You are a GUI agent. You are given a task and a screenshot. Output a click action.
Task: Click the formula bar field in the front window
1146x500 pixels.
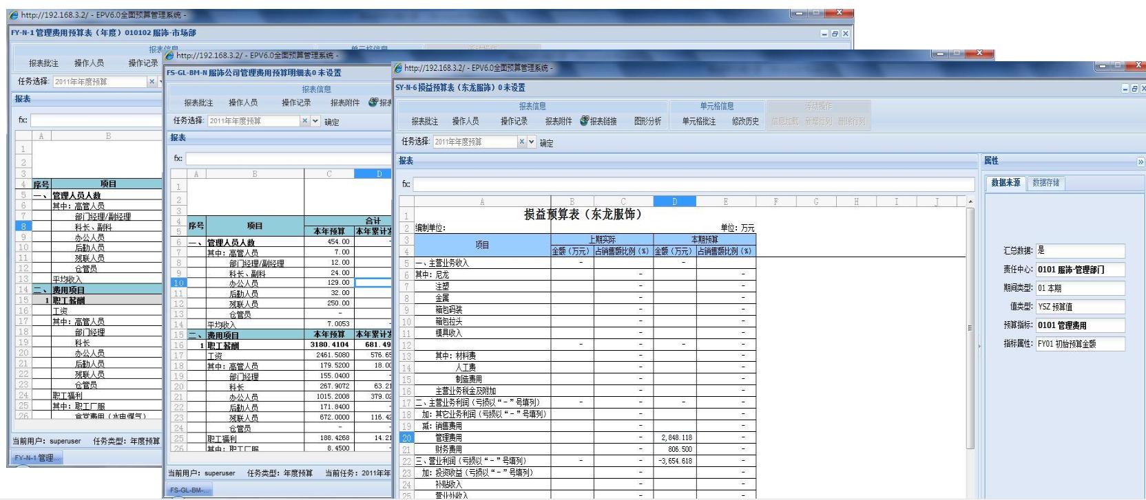(694, 184)
